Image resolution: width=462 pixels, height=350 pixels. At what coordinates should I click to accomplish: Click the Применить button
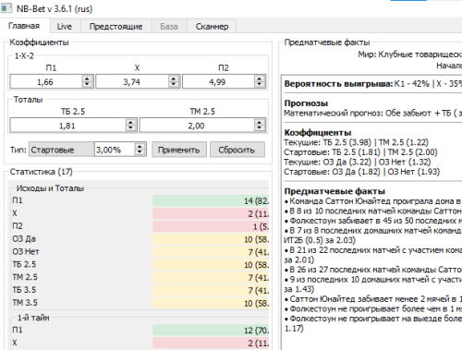tap(179, 150)
